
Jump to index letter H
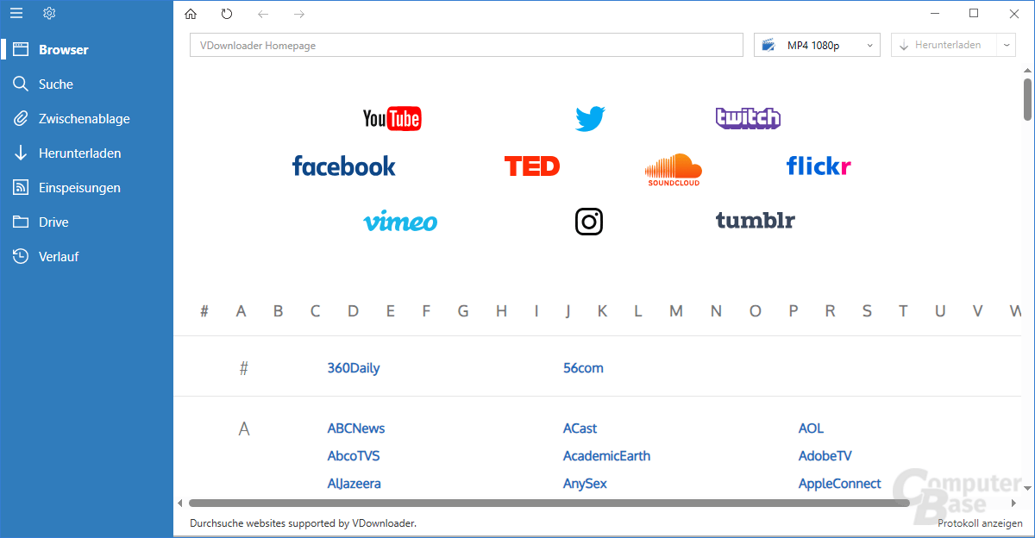501,311
